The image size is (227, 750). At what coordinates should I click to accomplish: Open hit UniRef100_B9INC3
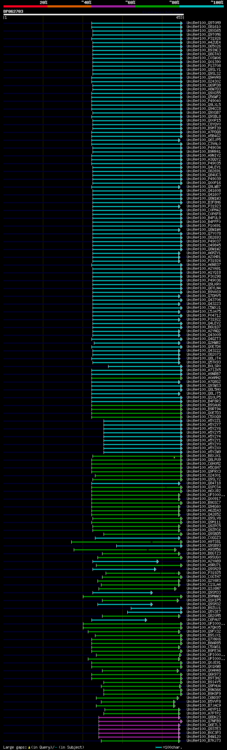click(204, 50)
